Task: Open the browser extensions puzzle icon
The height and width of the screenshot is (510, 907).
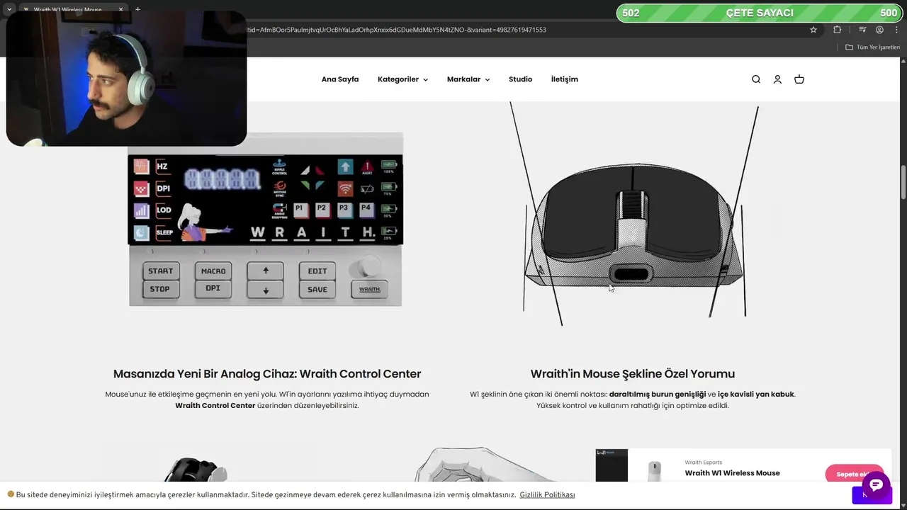Action: click(x=838, y=30)
